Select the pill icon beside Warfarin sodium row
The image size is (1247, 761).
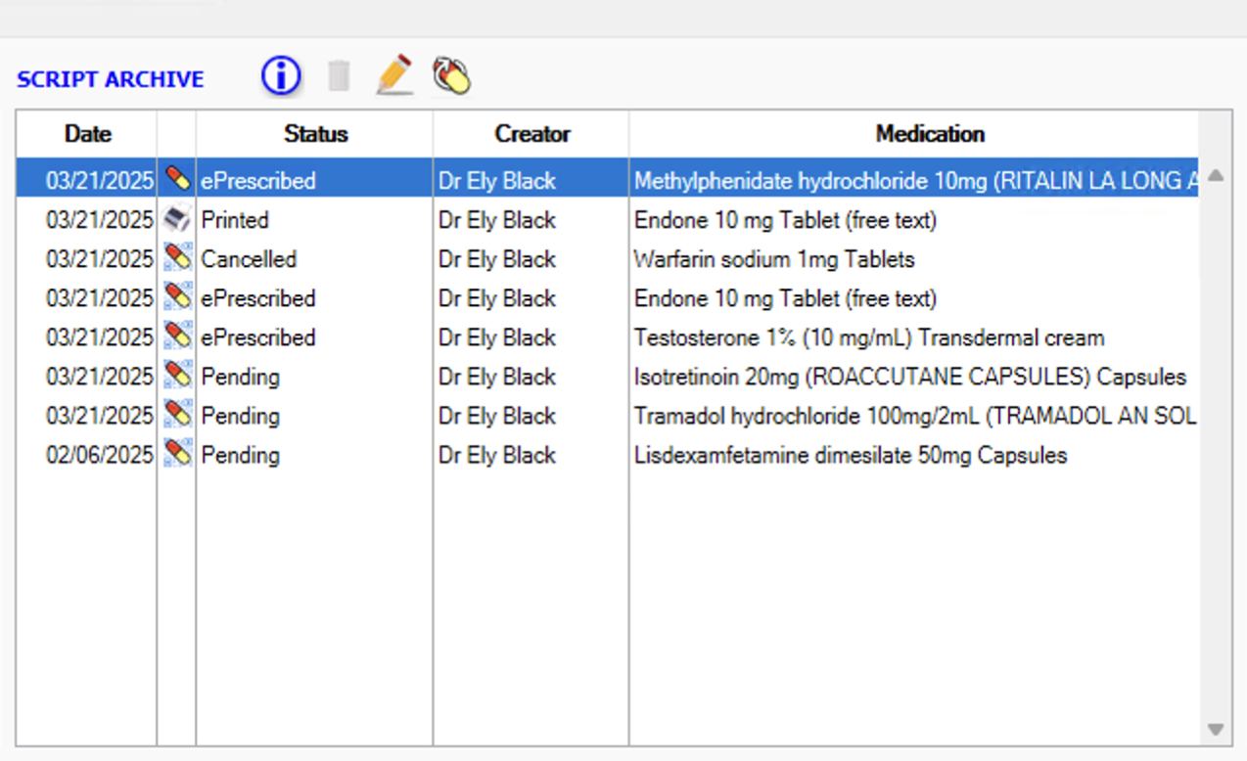tap(176, 258)
